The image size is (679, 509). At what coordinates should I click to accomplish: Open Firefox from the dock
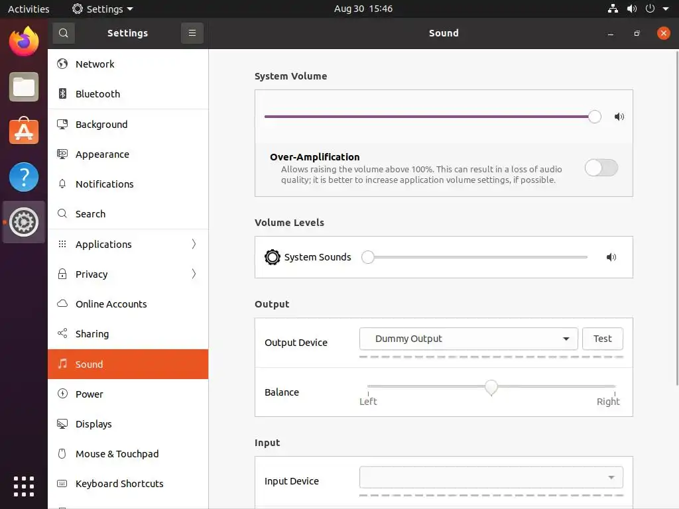click(x=24, y=42)
